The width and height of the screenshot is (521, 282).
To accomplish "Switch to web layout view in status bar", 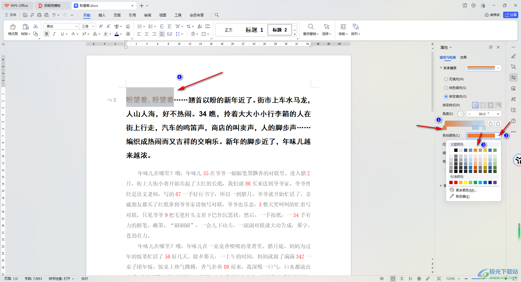I will click(419, 278).
